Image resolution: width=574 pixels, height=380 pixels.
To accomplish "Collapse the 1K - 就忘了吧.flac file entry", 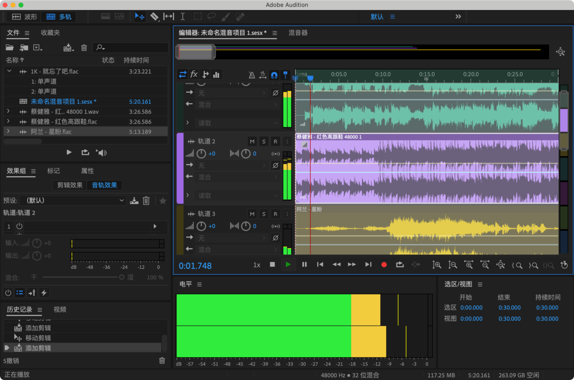I will coord(9,71).
